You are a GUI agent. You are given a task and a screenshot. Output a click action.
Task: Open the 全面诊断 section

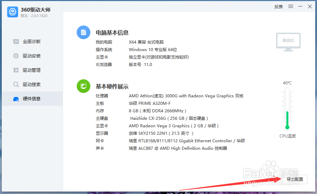(32, 42)
